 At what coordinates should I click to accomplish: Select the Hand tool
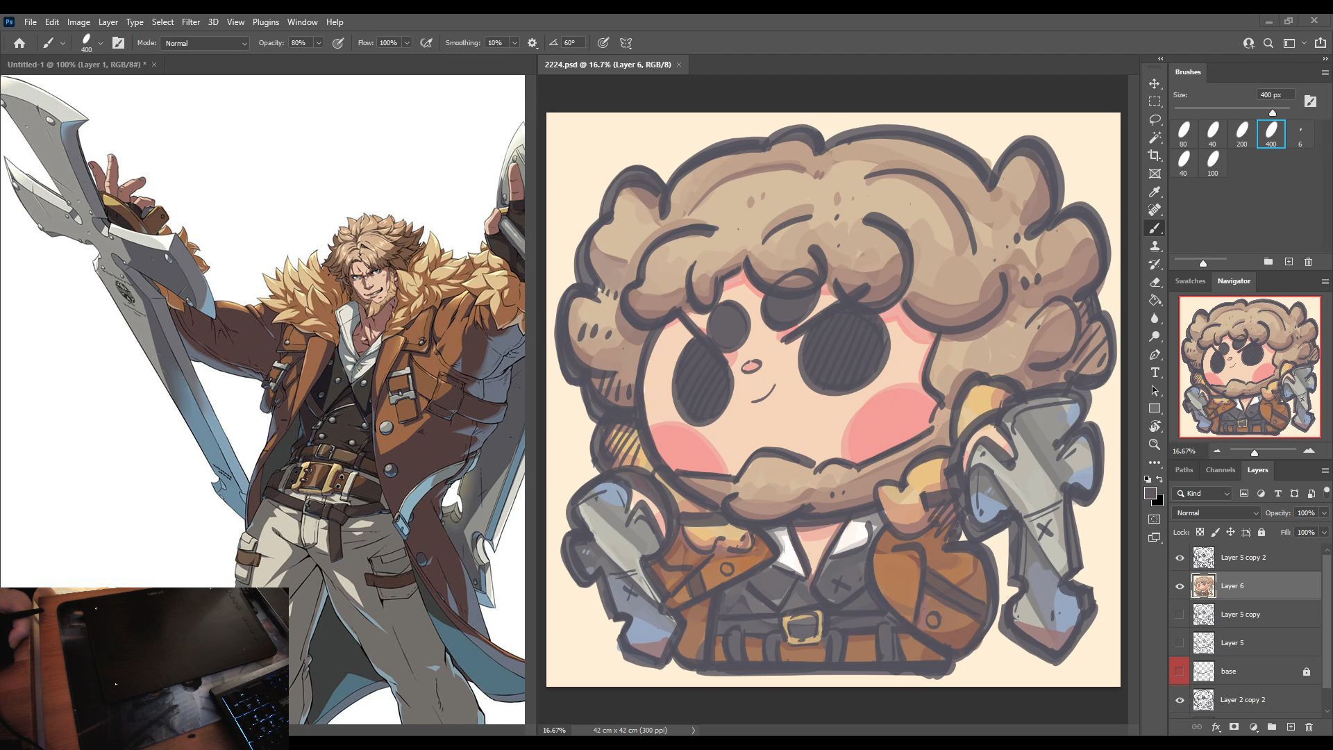pos(1155,426)
